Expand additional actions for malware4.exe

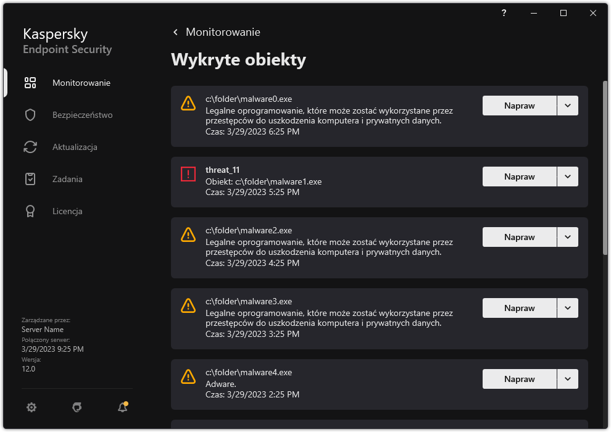click(x=567, y=378)
